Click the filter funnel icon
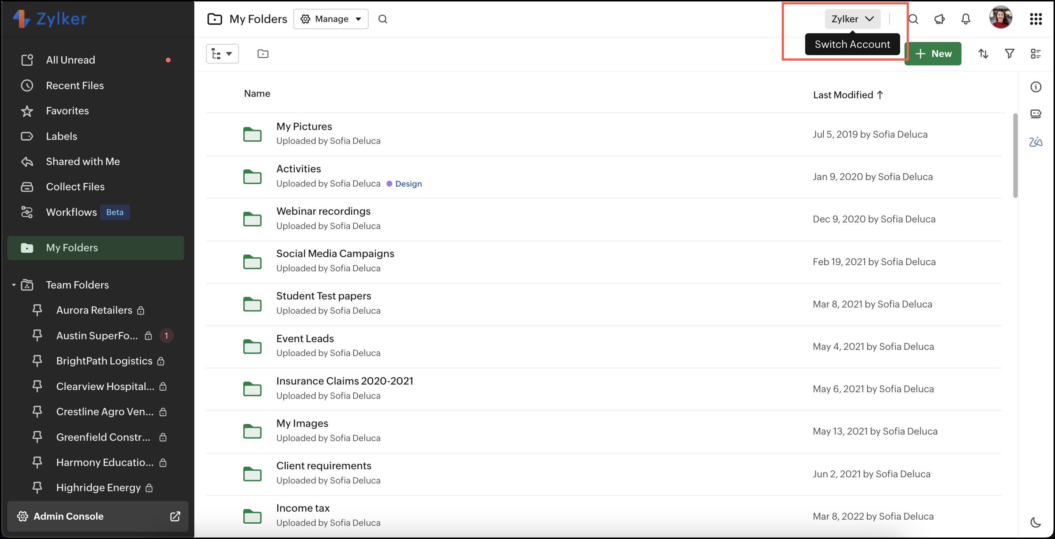The height and width of the screenshot is (539, 1055). click(x=1009, y=54)
